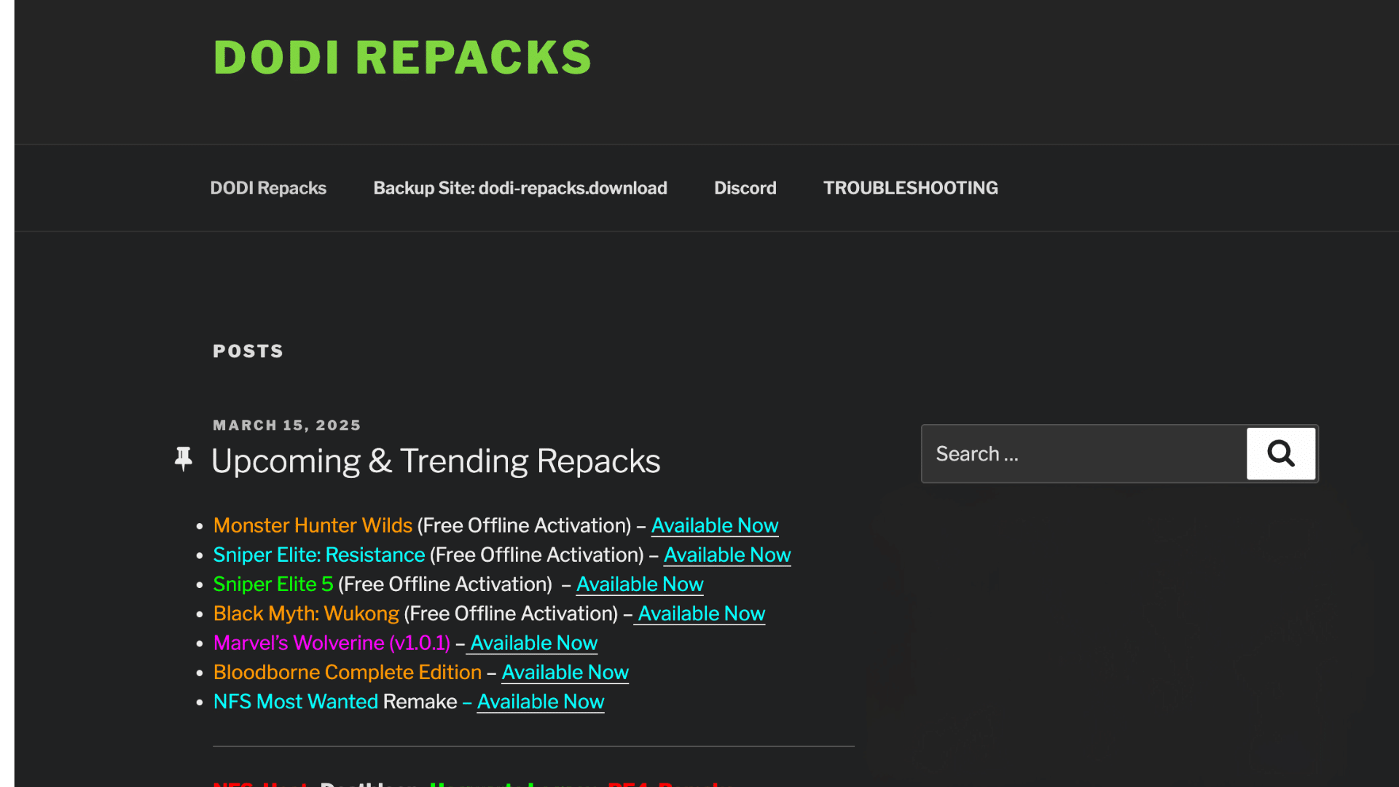Open the DODI Repacks menu item
This screenshot has width=1399, height=787.
coord(268,188)
